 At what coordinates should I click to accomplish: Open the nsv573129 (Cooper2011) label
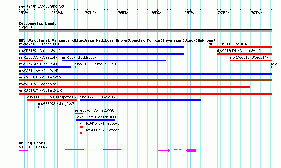pyautogui.click(x=40, y=51)
